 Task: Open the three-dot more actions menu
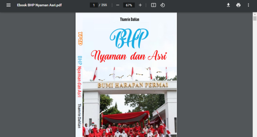[248, 5]
